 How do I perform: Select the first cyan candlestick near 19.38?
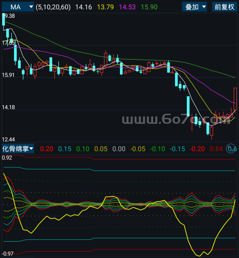point(4,20)
